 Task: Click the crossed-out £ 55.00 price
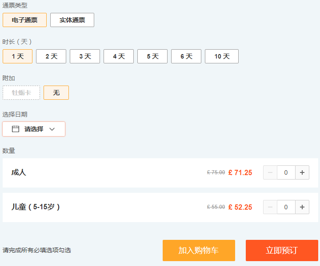(x=216, y=207)
